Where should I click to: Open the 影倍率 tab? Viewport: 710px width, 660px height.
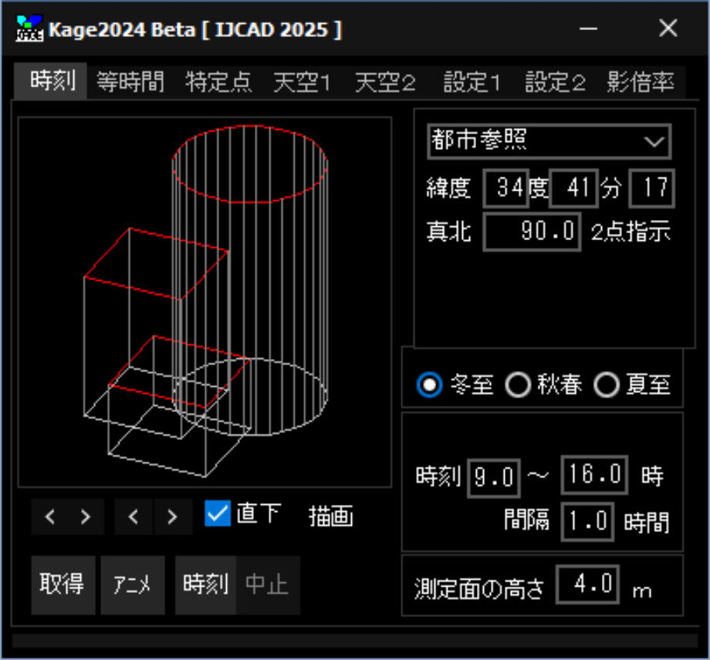pos(641,82)
